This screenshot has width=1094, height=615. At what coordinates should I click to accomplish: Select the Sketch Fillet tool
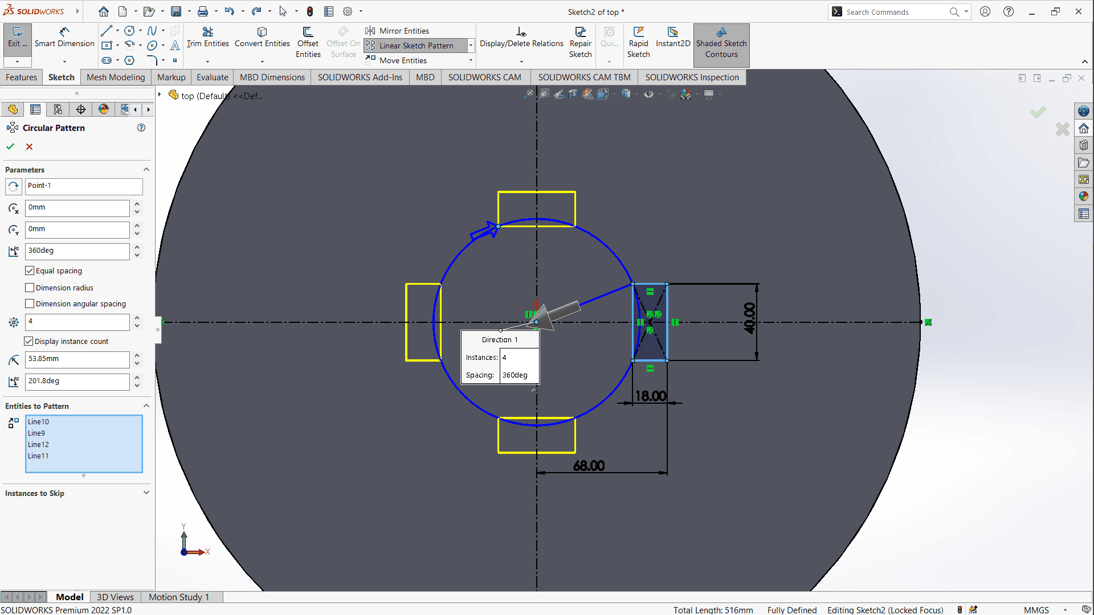[152, 60]
